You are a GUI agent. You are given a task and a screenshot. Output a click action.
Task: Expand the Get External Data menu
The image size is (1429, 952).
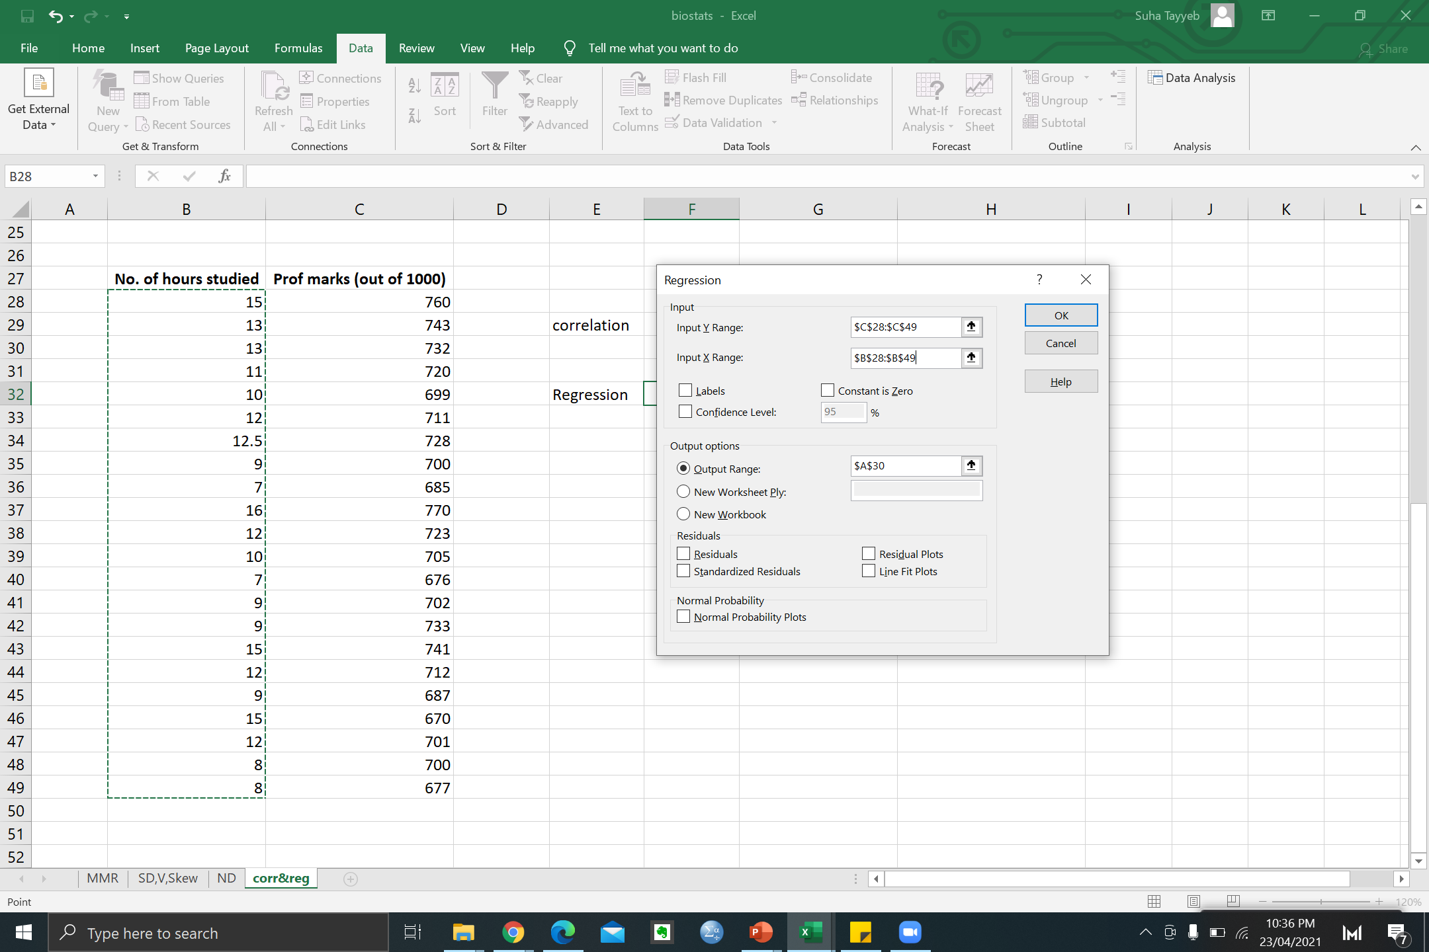(x=38, y=100)
